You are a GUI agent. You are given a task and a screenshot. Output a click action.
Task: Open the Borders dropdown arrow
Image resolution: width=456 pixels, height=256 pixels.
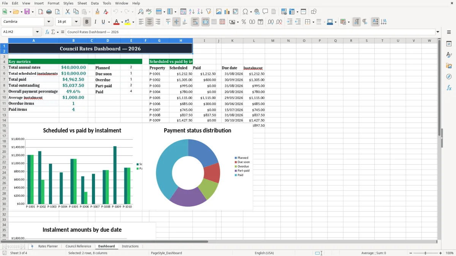[313, 22]
